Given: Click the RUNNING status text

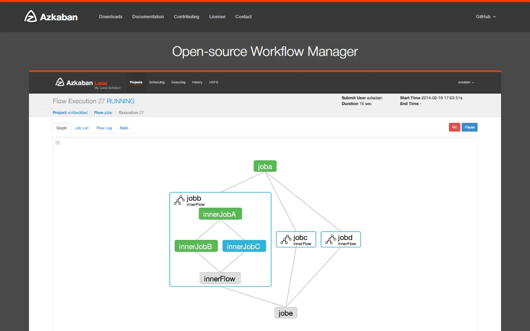Looking at the screenshot, I should (120, 101).
